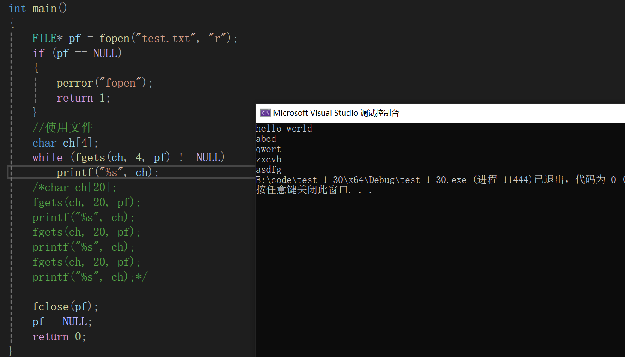Click the test_1_30.exe exit path line
Screen dimensions: 625x357
(361, 180)
